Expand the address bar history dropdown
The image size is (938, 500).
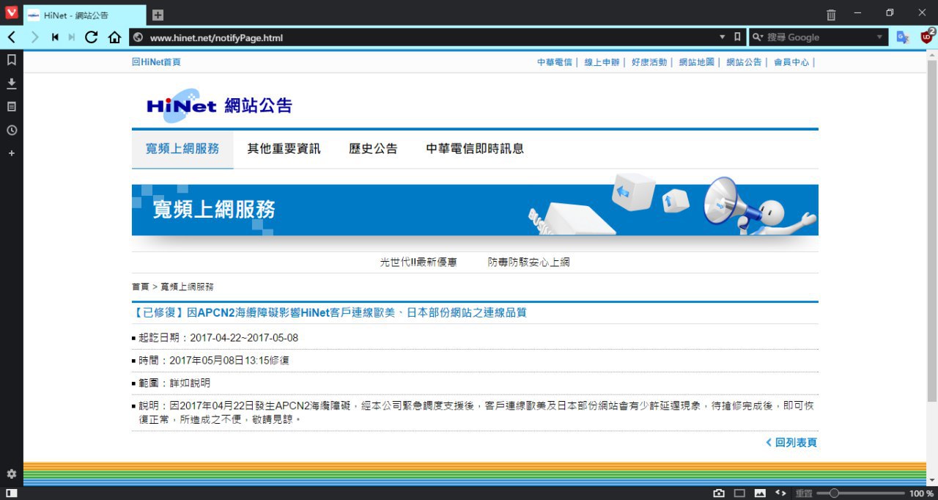coord(722,37)
